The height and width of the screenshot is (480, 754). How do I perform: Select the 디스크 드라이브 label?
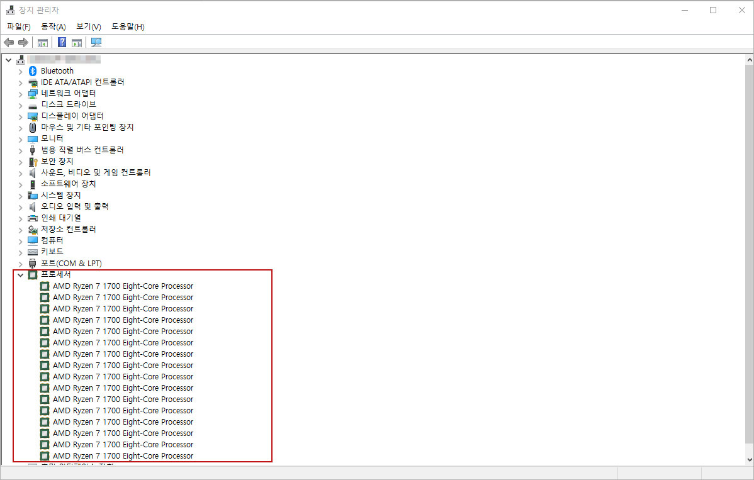pos(68,104)
